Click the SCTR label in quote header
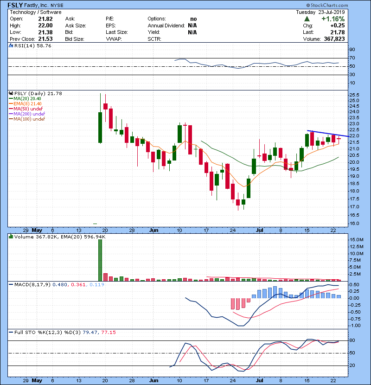The image size is (371, 385). click(x=154, y=39)
